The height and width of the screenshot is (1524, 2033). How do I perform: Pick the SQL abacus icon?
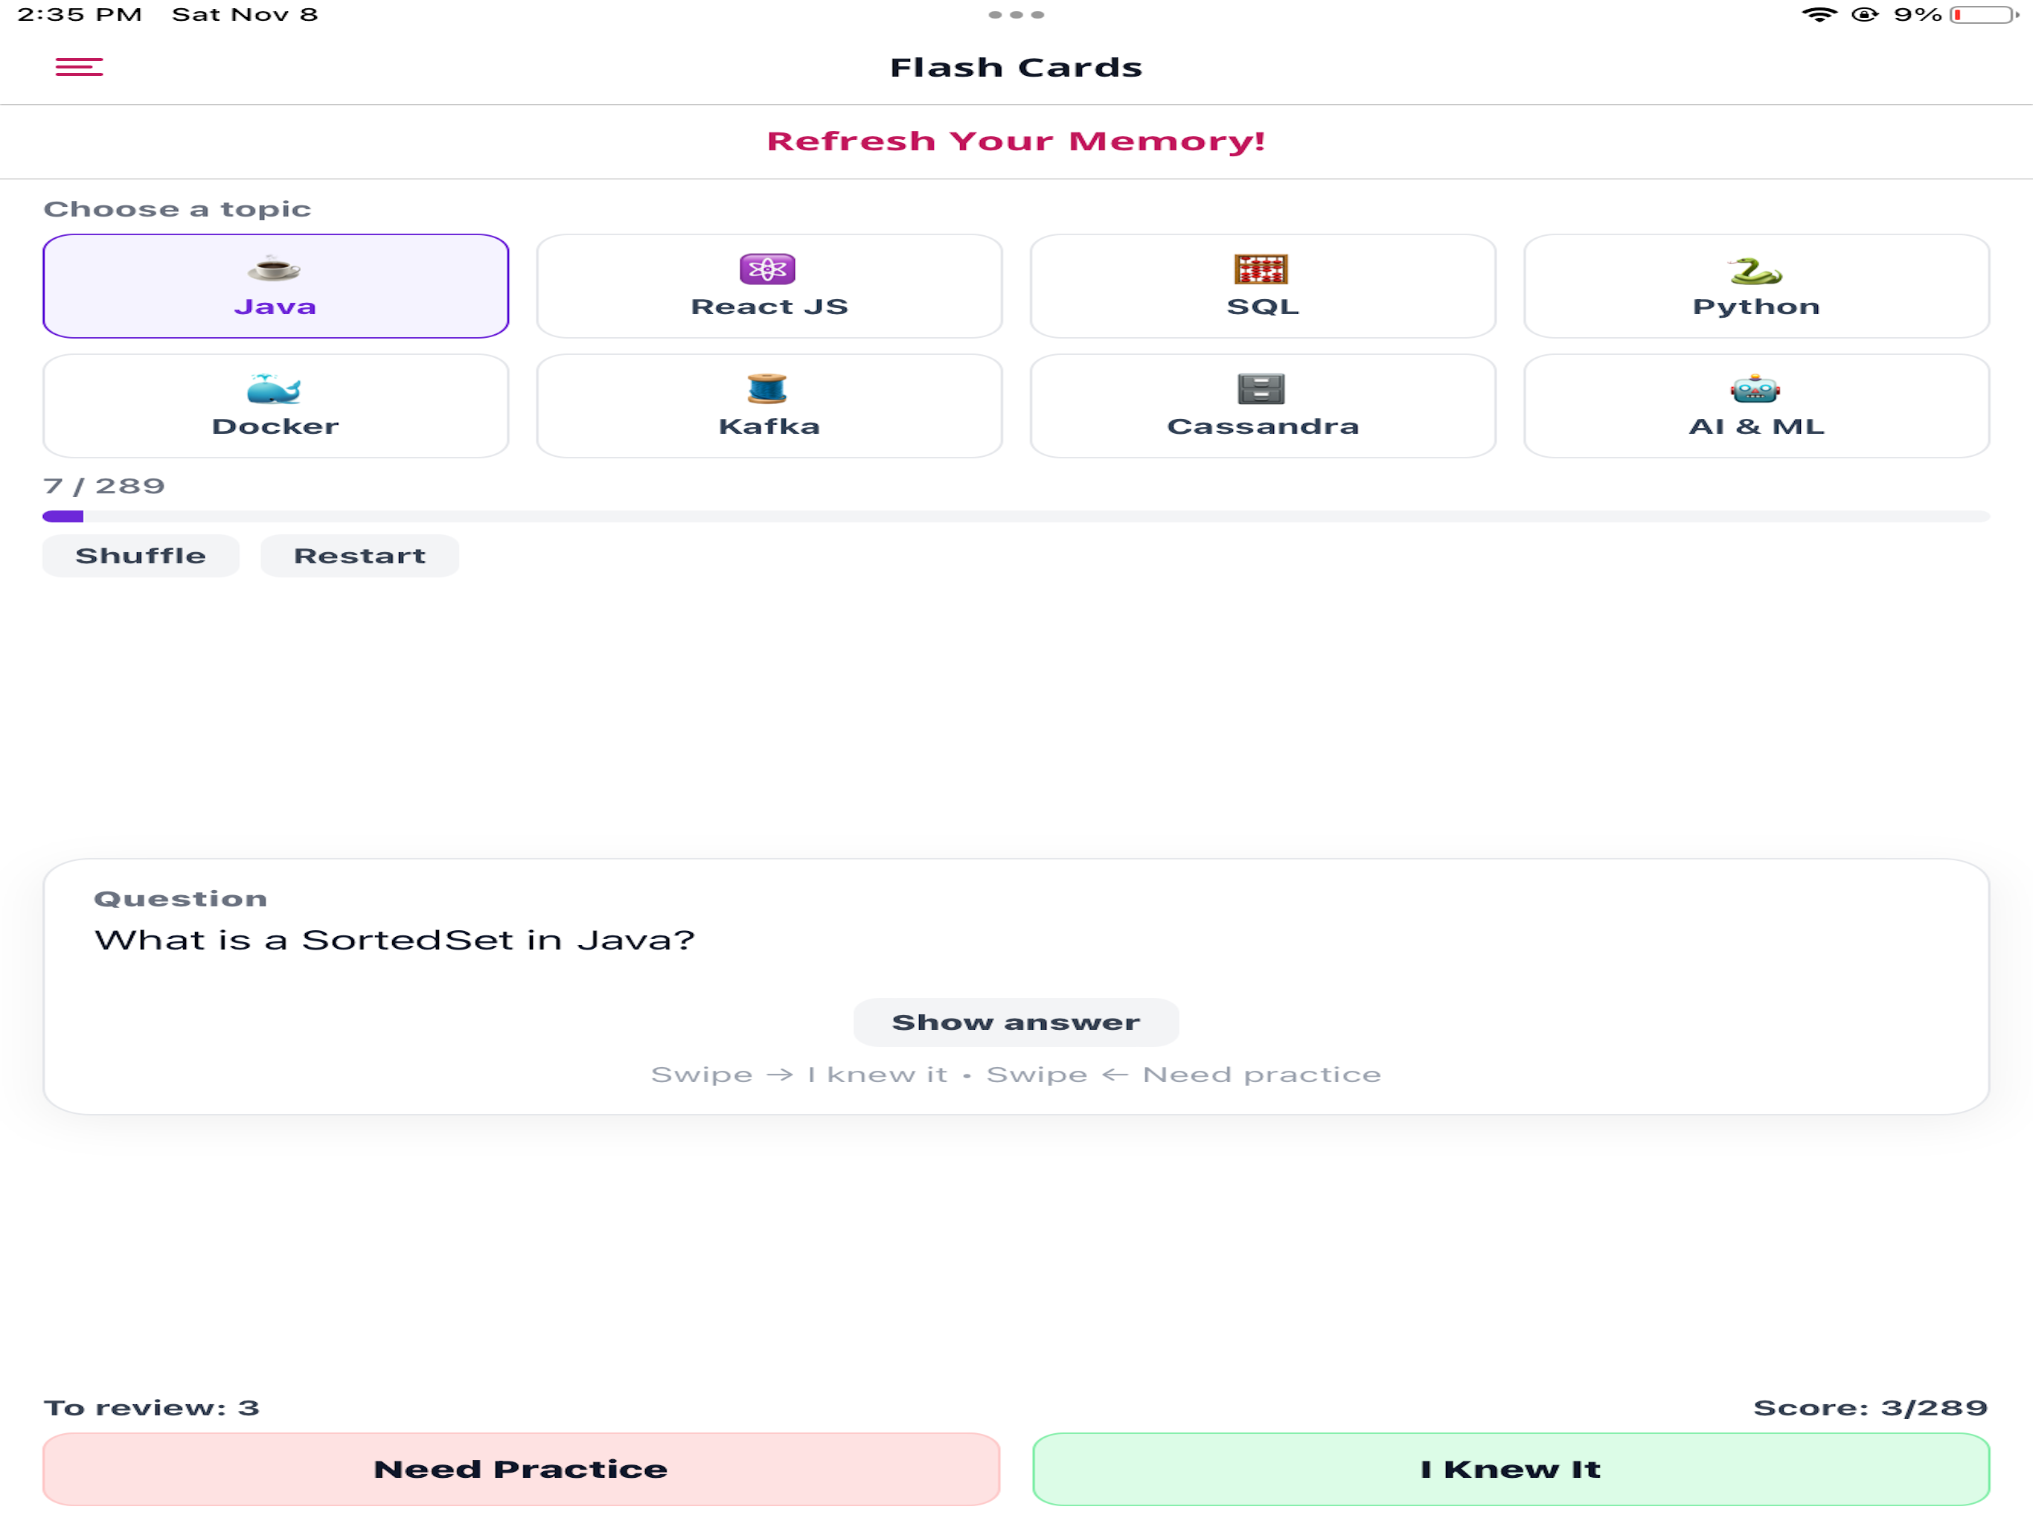click(x=1261, y=269)
